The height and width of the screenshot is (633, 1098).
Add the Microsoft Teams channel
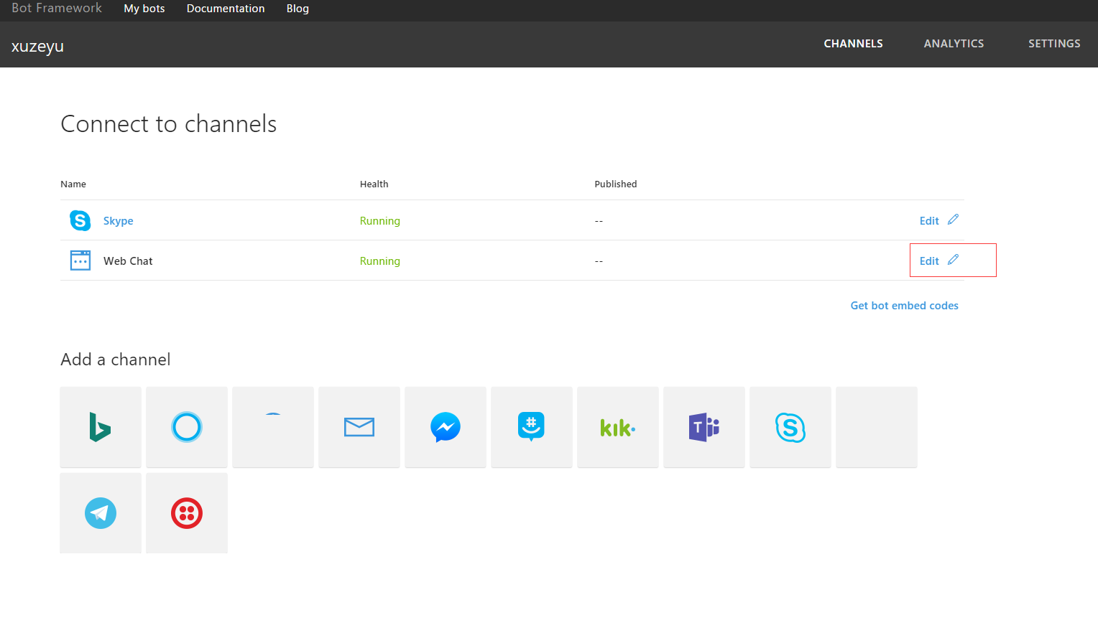click(704, 427)
